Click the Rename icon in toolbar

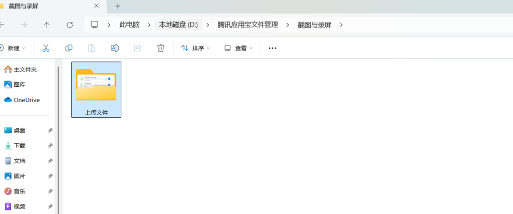click(115, 48)
